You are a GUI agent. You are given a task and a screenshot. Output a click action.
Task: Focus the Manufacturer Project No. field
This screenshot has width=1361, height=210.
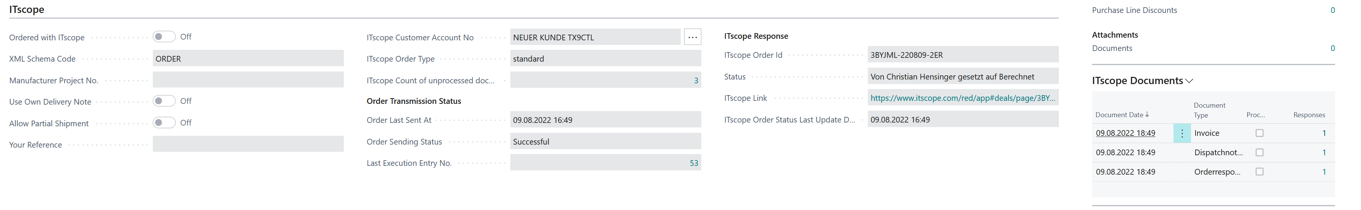(x=248, y=80)
